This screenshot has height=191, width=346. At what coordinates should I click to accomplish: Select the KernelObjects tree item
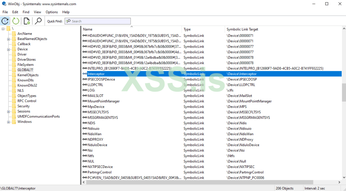pos(28,75)
